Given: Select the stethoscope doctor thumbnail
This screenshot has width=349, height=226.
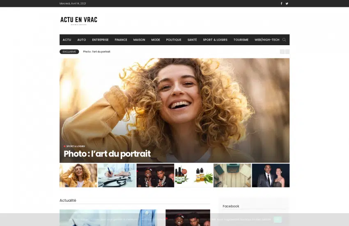Looking at the screenshot, I should tap(117, 175).
